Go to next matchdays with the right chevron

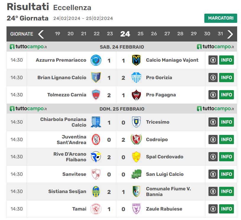[x=230, y=34]
